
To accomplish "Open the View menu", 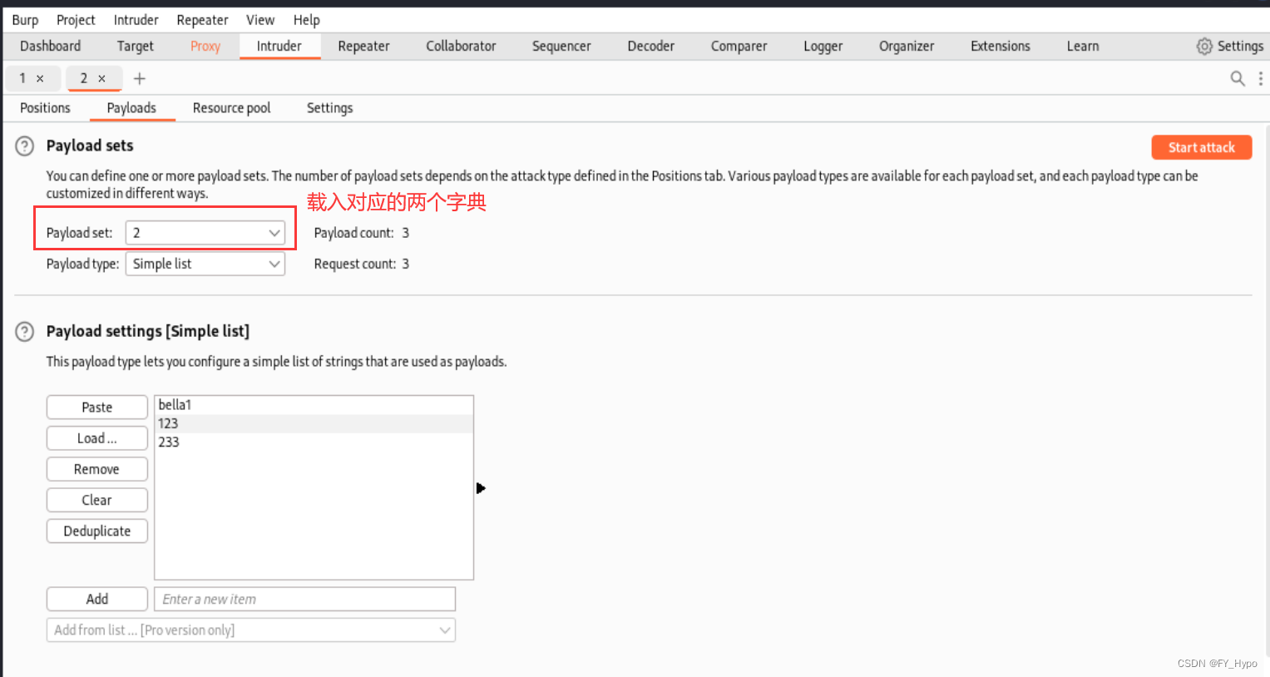I will [x=260, y=20].
